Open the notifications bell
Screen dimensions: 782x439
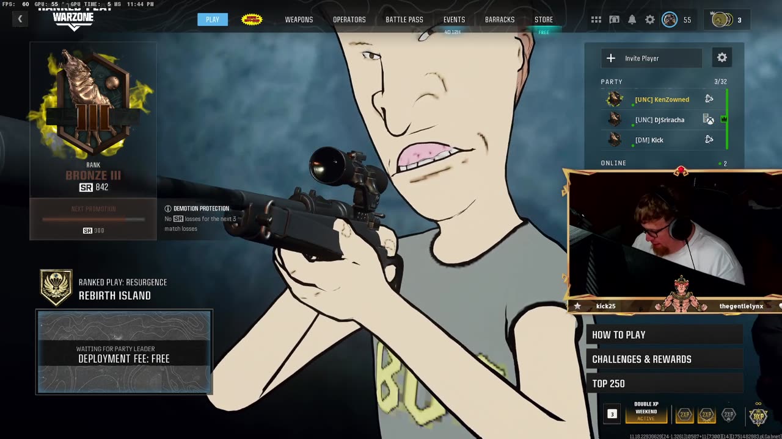pos(632,20)
